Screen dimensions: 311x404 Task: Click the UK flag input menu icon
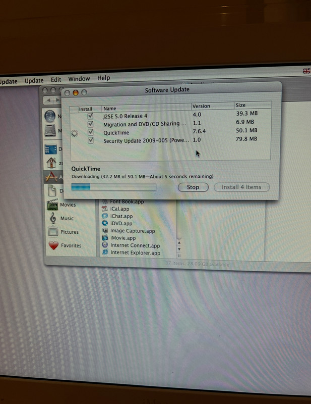tap(306, 71)
